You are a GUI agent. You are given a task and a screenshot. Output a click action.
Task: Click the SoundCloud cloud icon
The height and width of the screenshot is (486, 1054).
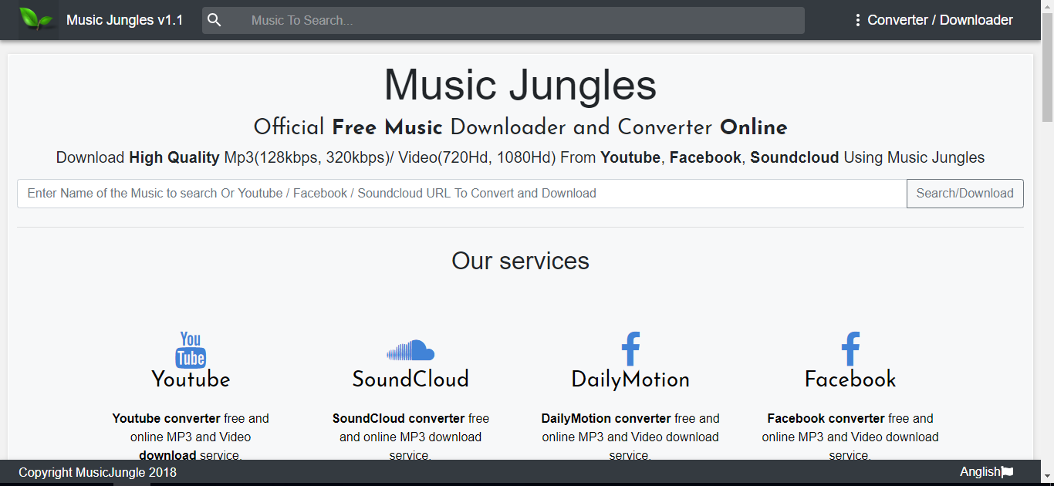[410, 350]
